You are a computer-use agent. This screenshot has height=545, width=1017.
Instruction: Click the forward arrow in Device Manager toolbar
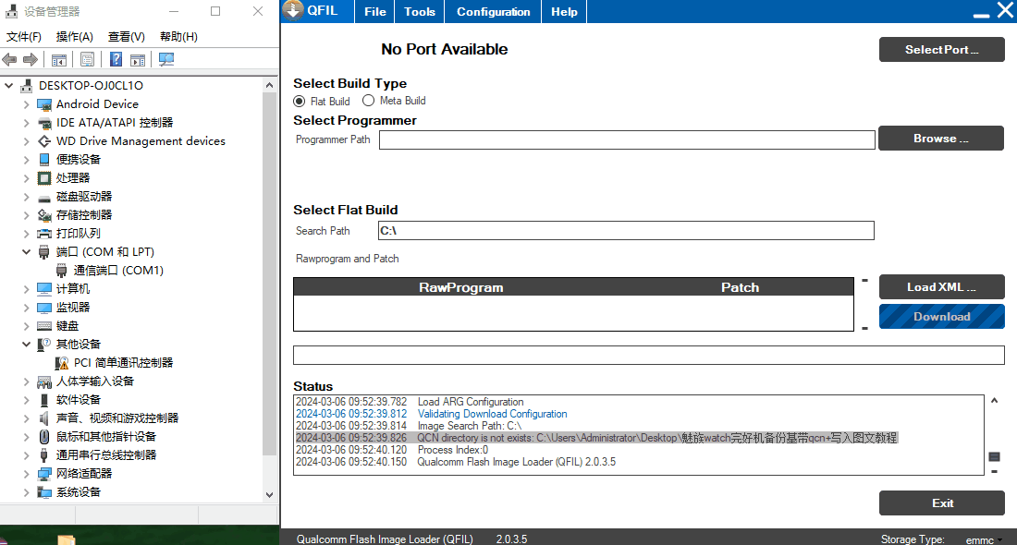click(x=31, y=60)
